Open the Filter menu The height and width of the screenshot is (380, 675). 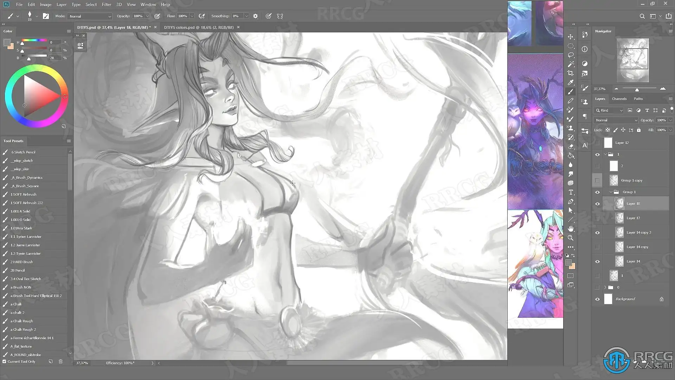pos(106,5)
